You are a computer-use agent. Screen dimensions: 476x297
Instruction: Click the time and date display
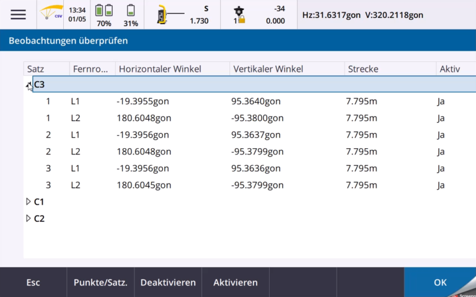77,14
